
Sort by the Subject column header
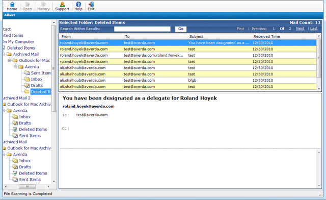click(x=219, y=36)
